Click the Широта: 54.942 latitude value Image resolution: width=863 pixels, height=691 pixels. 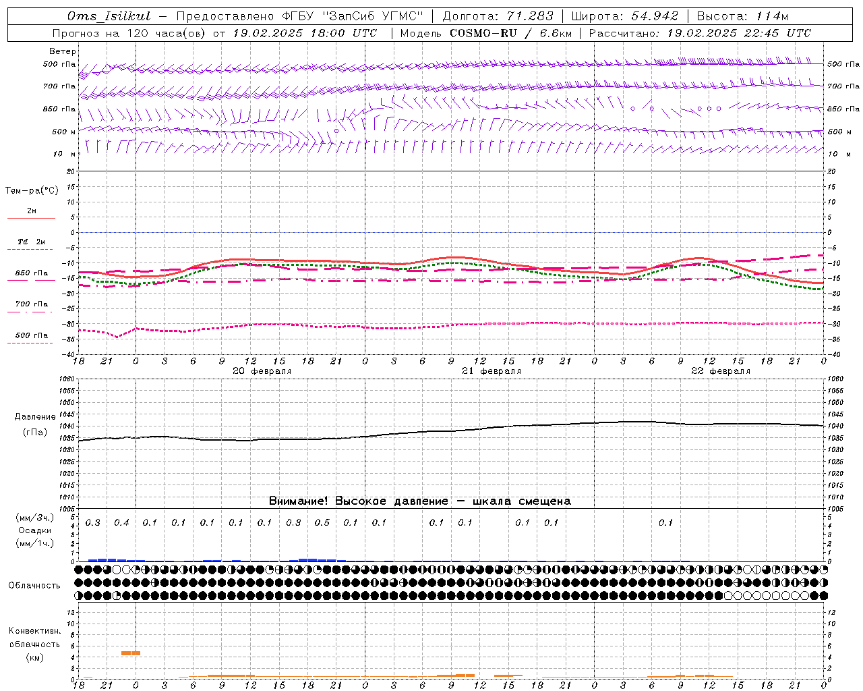tap(625, 16)
